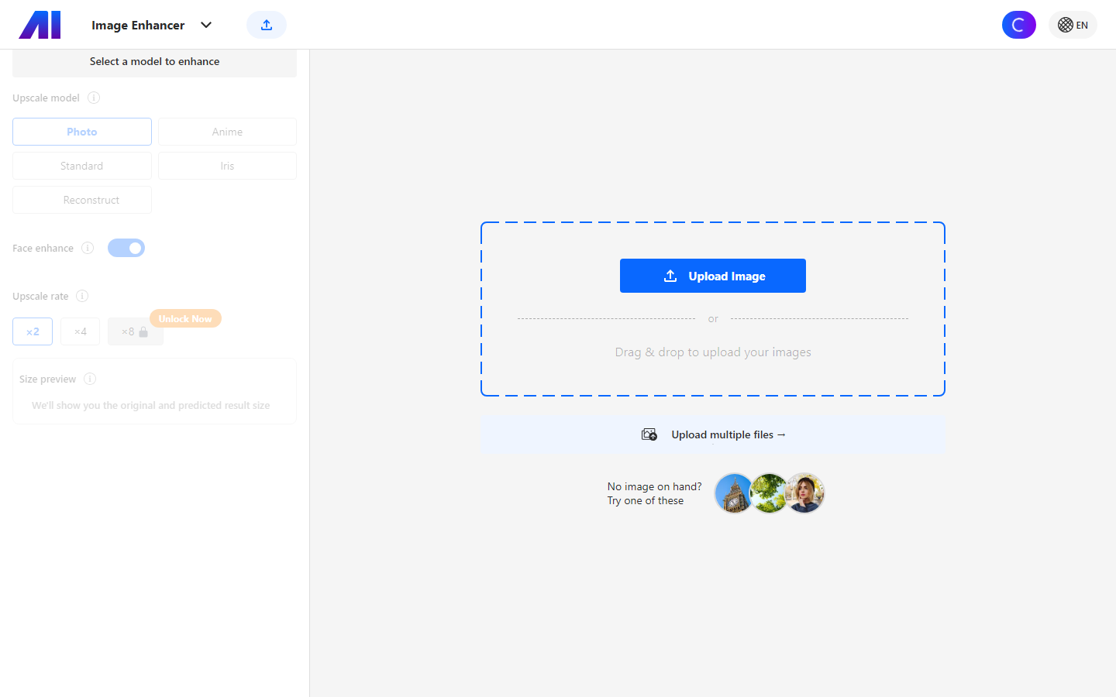Click the Unlock Now badge
The height and width of the screenshot is (697, 1116).
(x=185, y=318)
